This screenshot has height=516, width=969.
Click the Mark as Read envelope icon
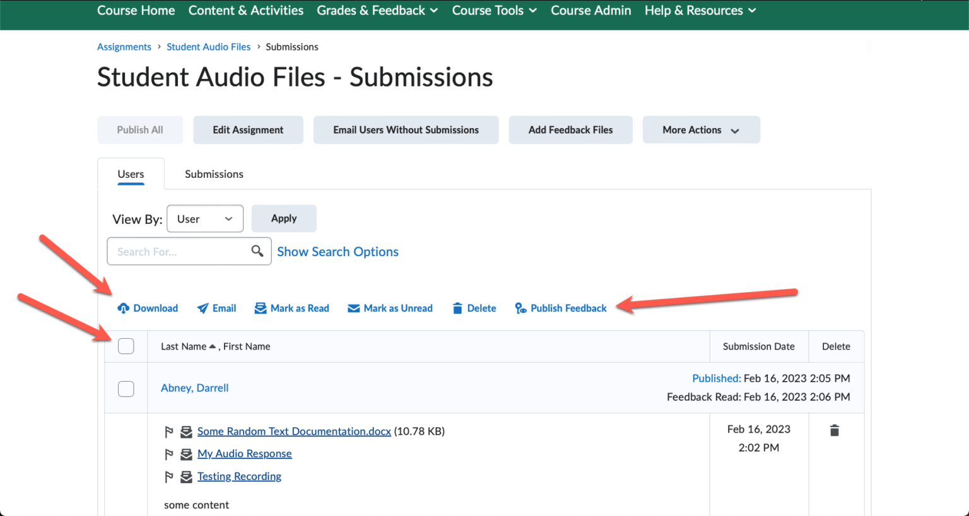tap(261, 308)
